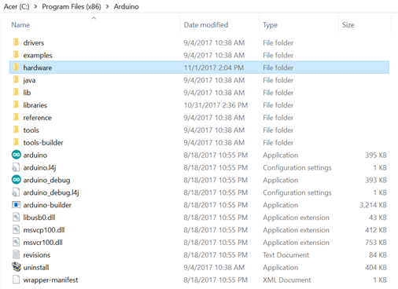
Task: Sort files by Size column header
Action: [348, 25]
